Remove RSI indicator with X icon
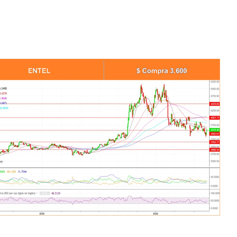The height and width of the screenshot is (237, 237). (48, 193)
